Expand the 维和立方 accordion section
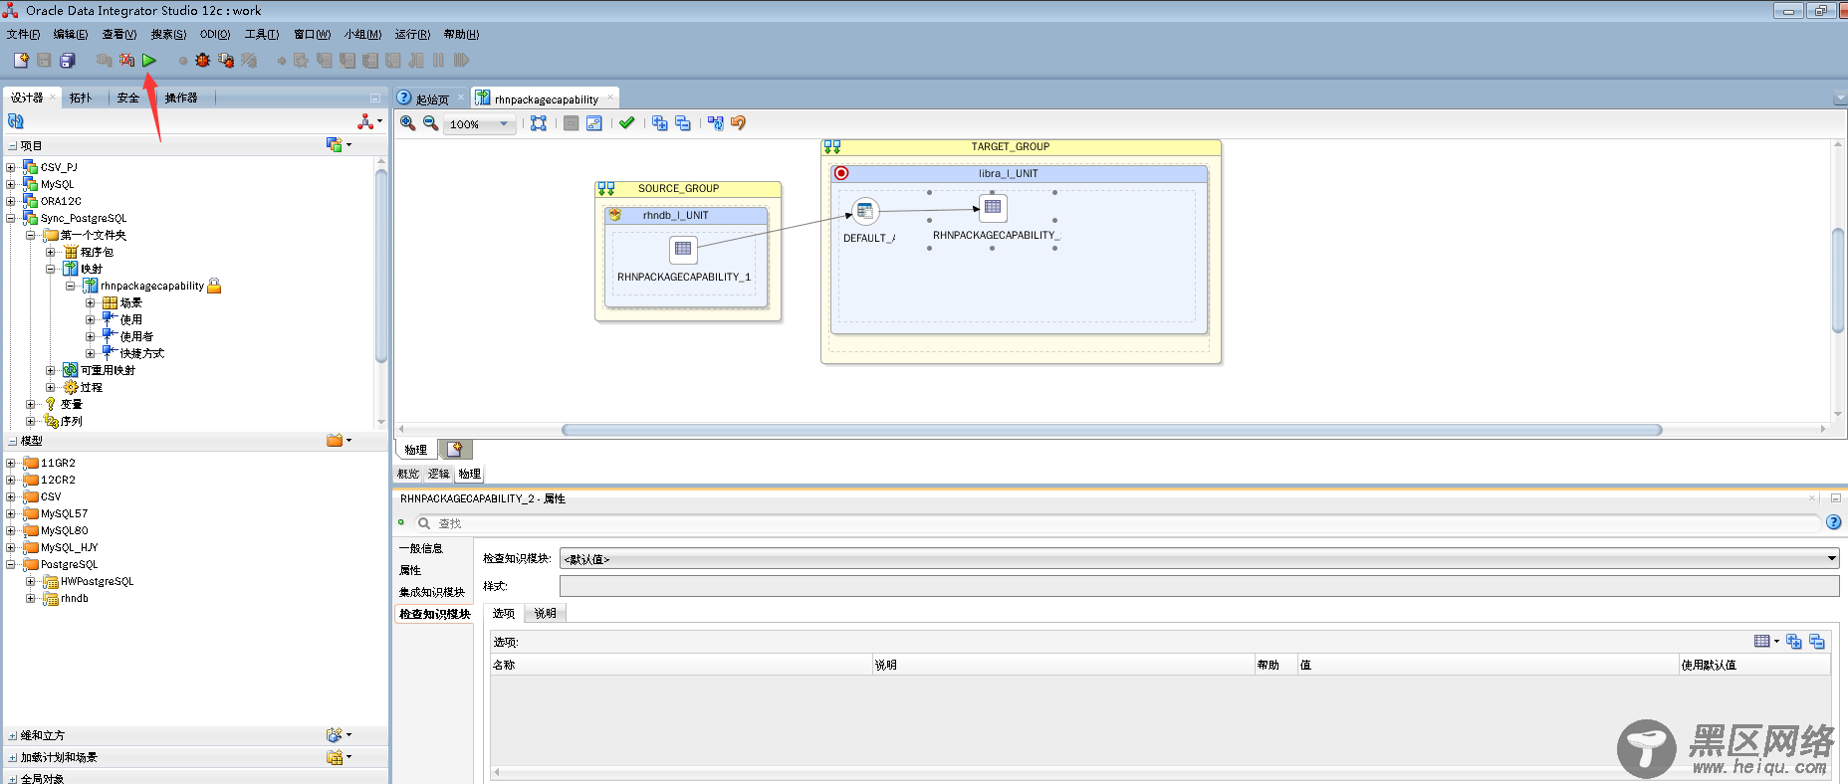Image resolution: width=1848 pixels, height=784 pixels. [13, 735]
